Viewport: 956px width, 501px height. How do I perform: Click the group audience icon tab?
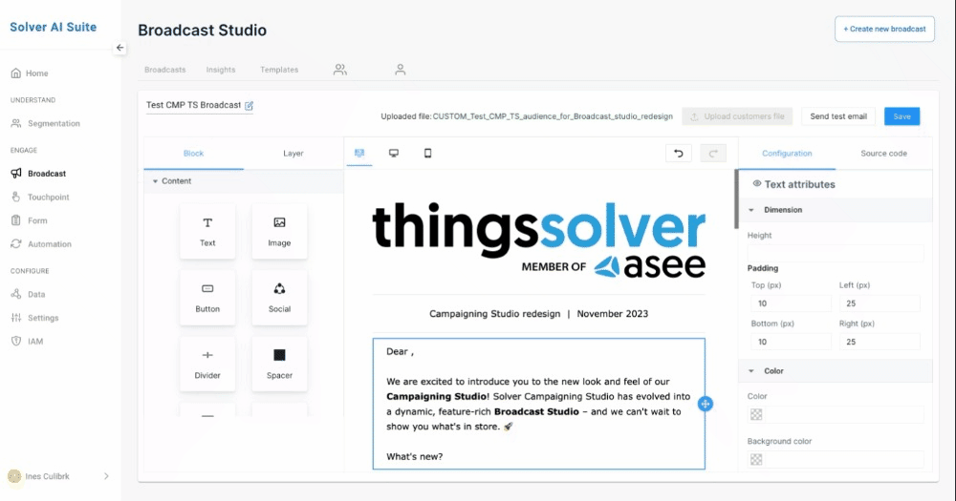pyautogui.click(x=340, y=70)
